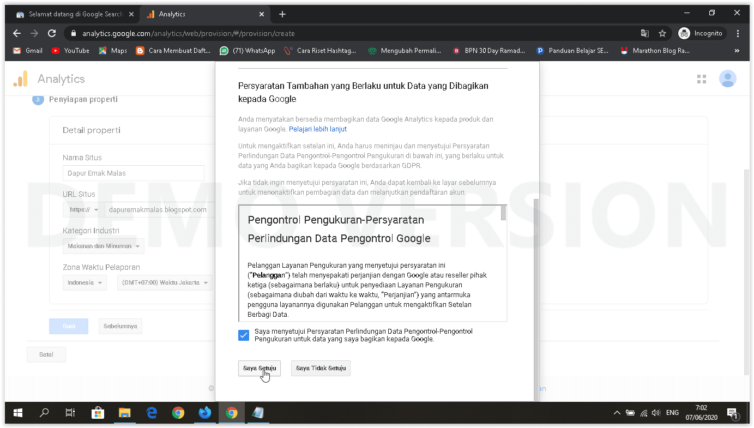Click the page's main vertical scrollbar

coord(746,273)
